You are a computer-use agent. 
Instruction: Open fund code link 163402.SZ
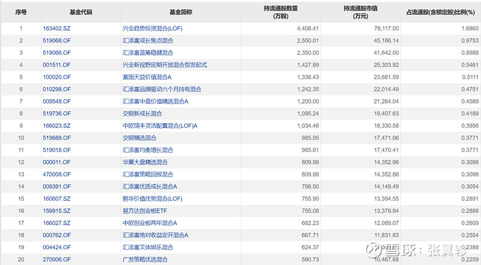(57, 28)
